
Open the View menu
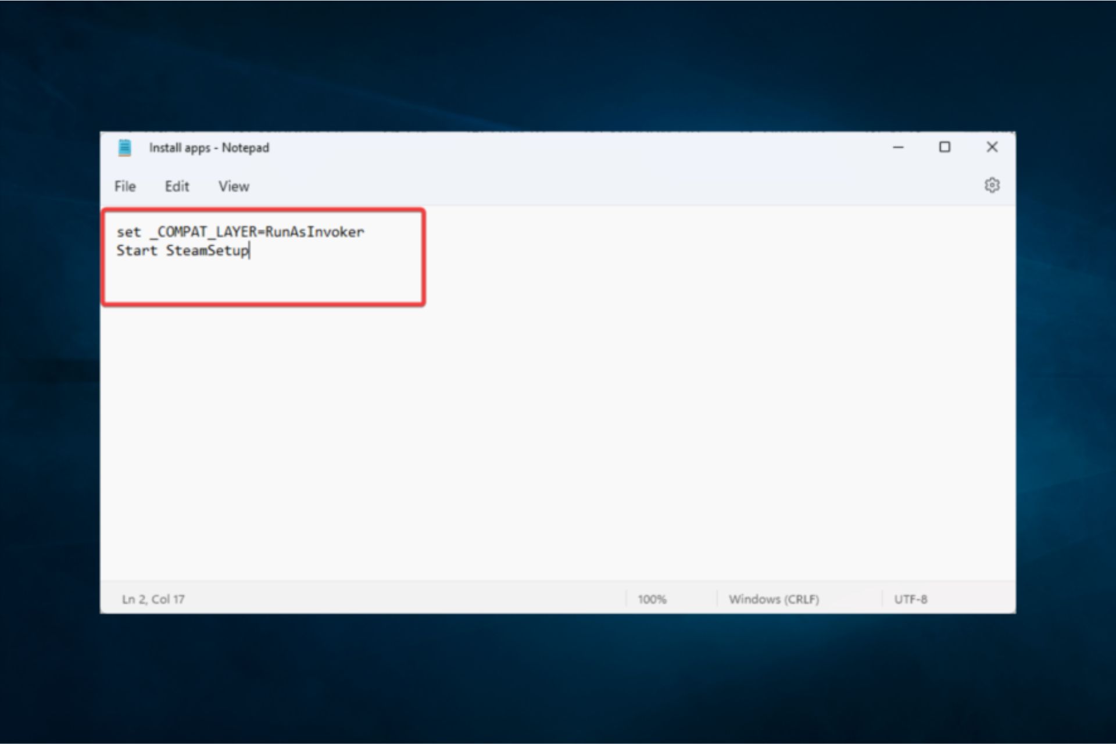[x=234, y=186]
